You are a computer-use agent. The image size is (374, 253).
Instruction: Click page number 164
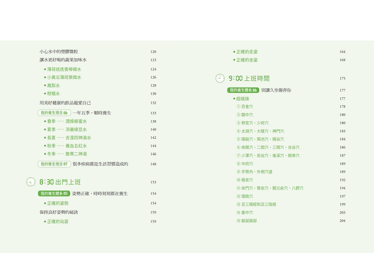click(x=343, y=52)
